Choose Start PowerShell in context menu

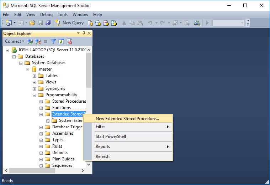point(128,137)
